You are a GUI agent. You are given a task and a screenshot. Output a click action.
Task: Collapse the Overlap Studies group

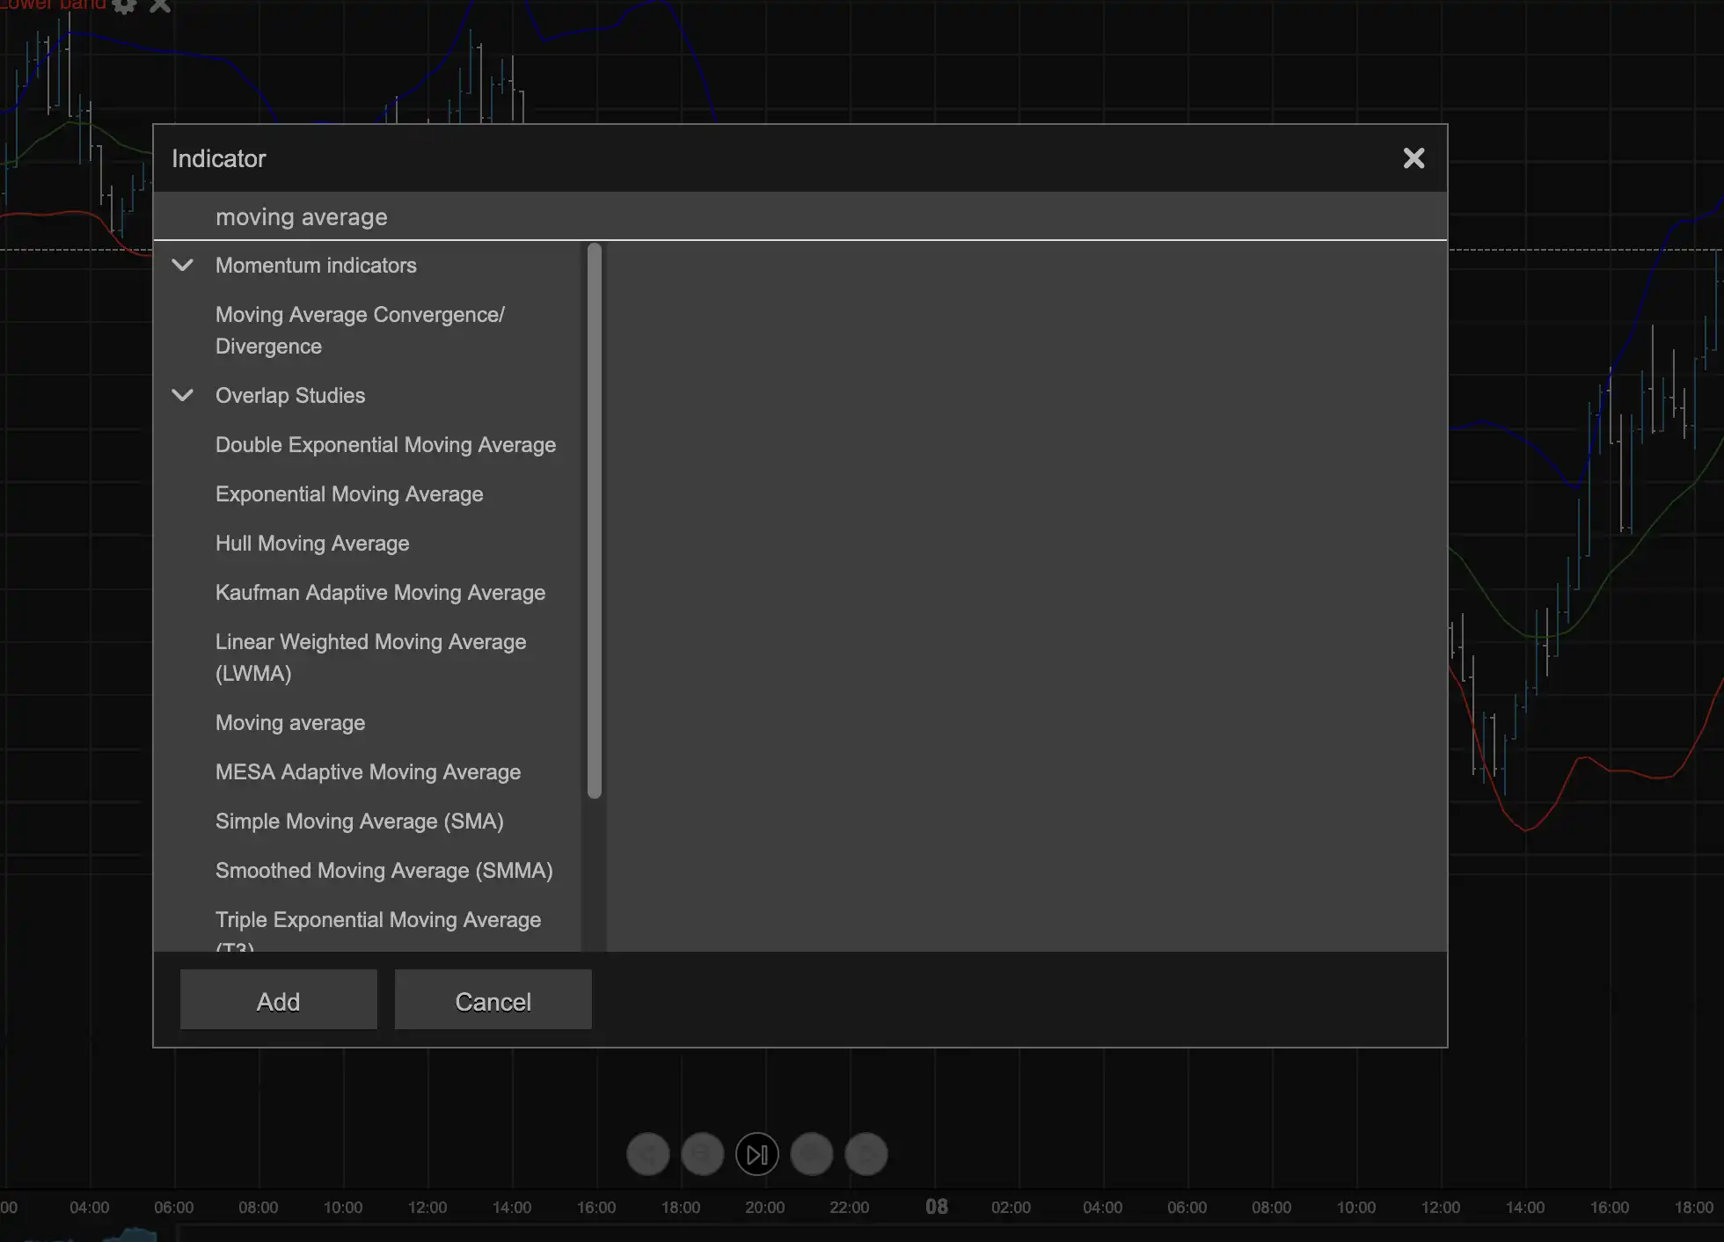[183, 395]
